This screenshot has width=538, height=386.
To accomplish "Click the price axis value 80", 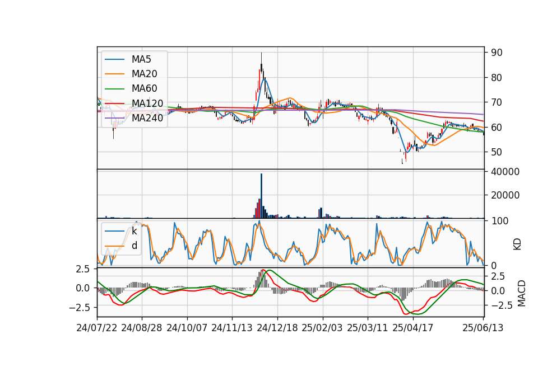I will coord(497,78).
